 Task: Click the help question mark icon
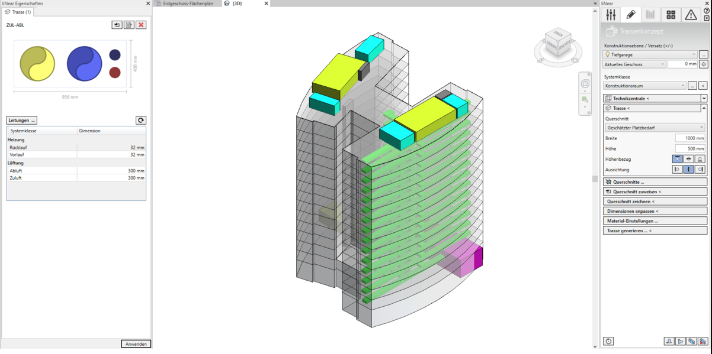click(706, 11)
